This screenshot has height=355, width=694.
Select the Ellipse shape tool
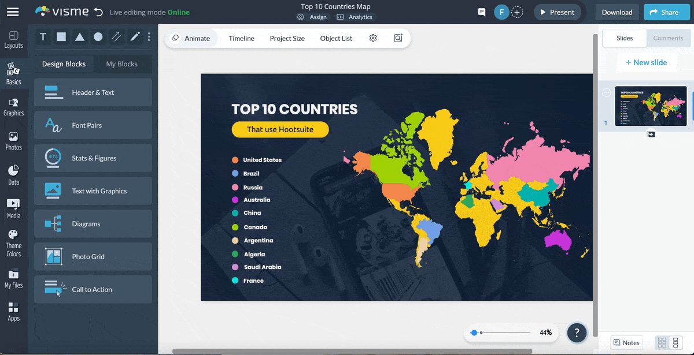(98, 36)
